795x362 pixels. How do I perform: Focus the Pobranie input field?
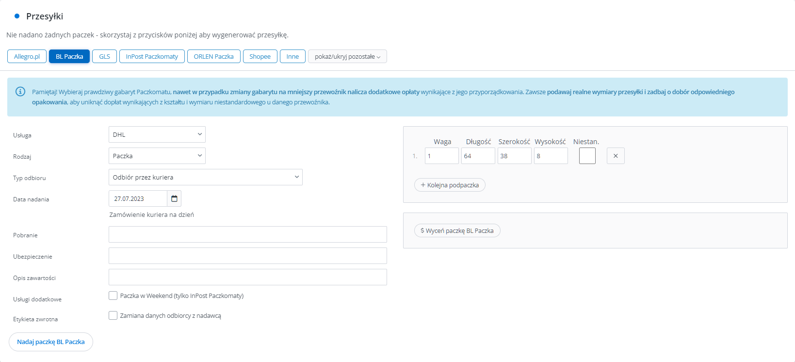pyautogui.click(x=248, y=234)
